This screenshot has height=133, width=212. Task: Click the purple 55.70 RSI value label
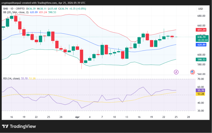click(202, 90)
